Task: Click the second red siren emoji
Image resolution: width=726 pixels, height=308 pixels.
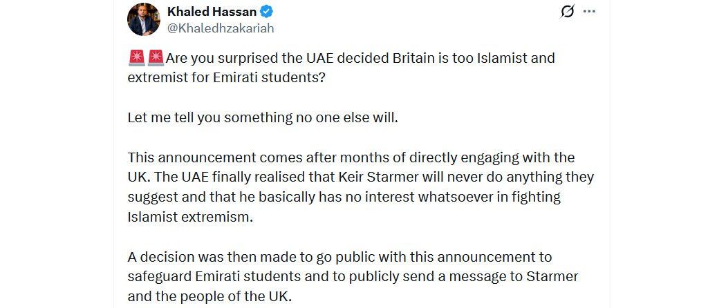Action: 156,58
